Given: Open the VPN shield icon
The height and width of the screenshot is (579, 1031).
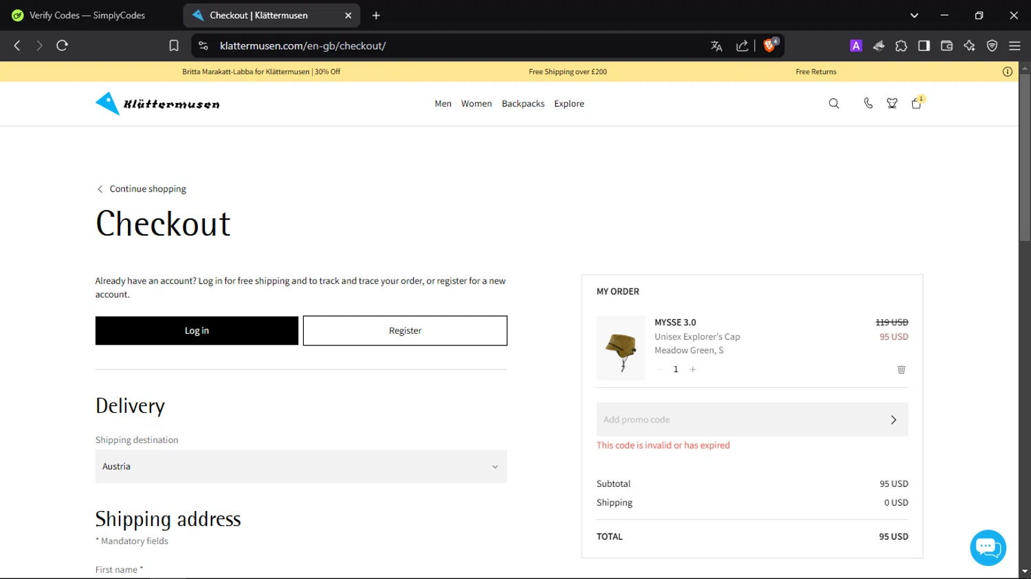Looking at the screenshot, I should pos(992,45).
